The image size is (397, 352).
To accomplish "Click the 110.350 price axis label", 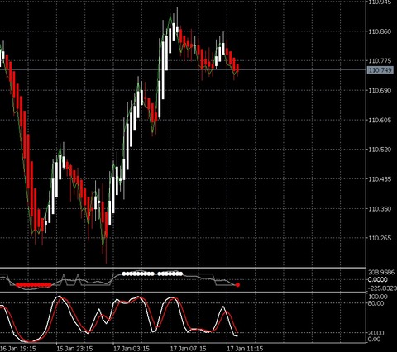I will coord(380,209).
